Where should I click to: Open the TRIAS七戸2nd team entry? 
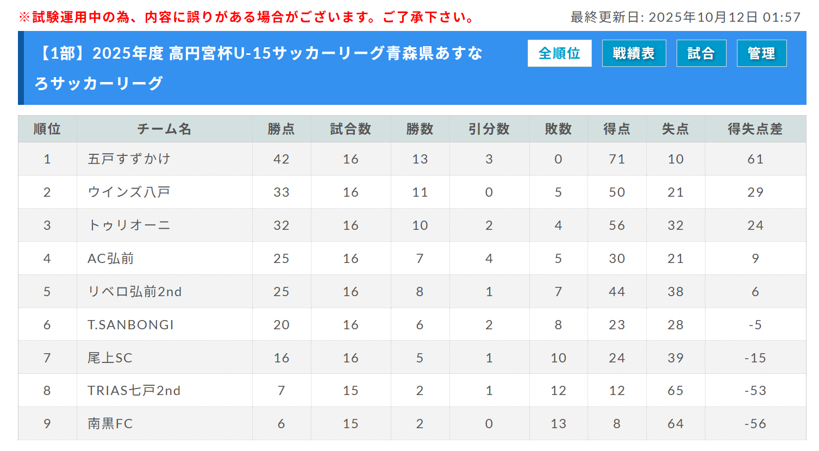coord(134,390)
